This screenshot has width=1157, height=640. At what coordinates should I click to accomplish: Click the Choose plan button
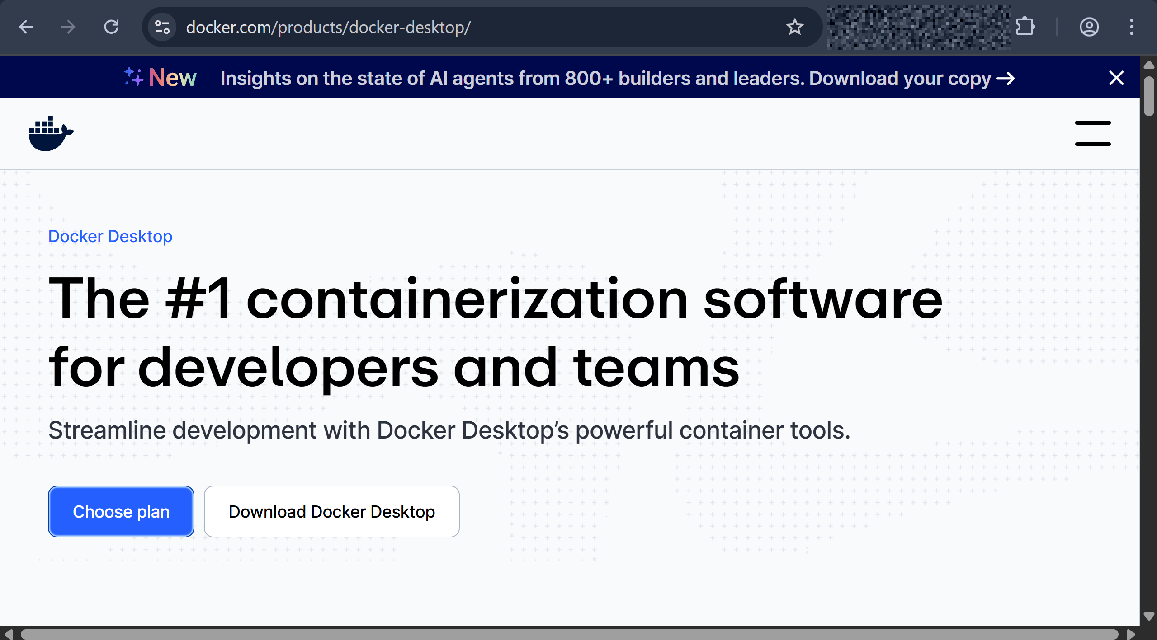[121, 511]
